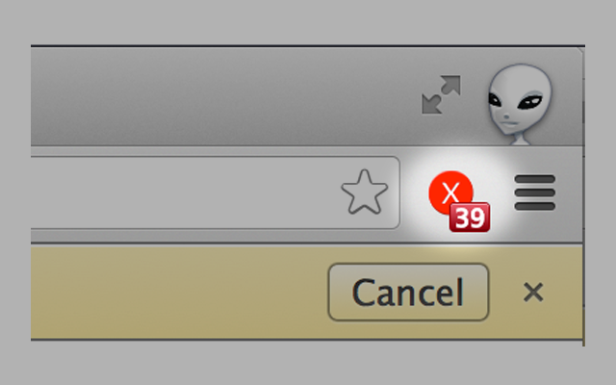Toggle the bookmark star in the omnibox
Screen dimensions: 616x385
[365, 192]
